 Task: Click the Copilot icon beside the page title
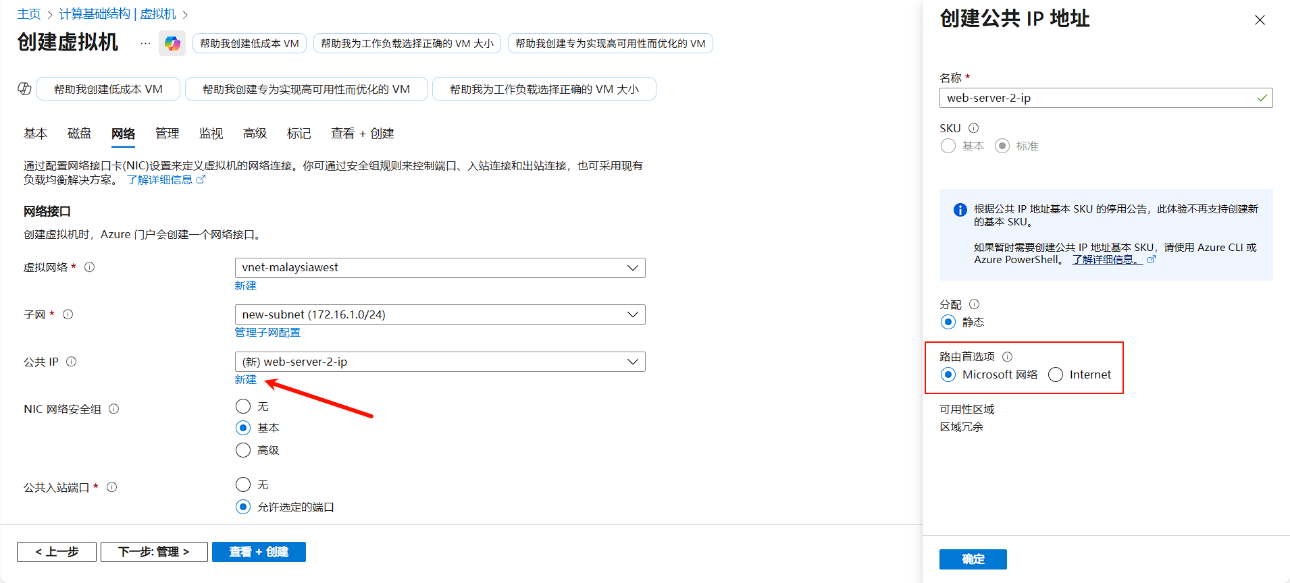[x=172, y=44]
